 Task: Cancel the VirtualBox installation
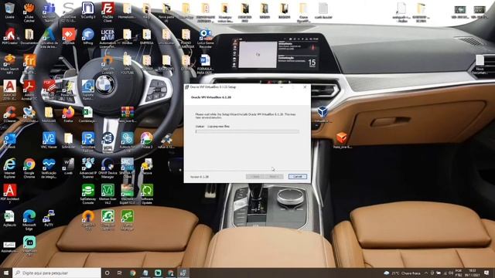[297, 177]
